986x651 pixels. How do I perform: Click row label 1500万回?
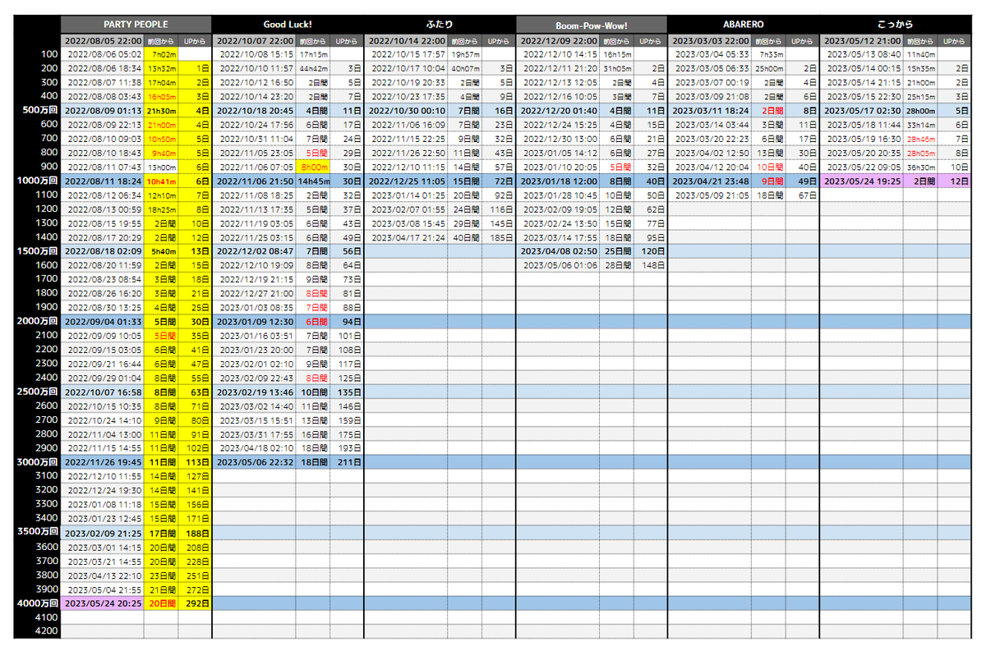point(39,250)
